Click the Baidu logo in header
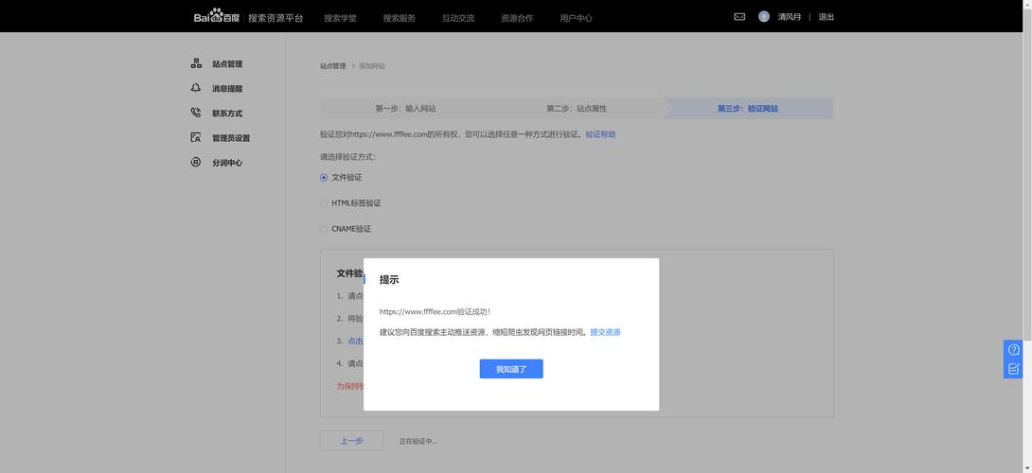This screenshot has width=1032, height=473. click(x=217, y=17)
